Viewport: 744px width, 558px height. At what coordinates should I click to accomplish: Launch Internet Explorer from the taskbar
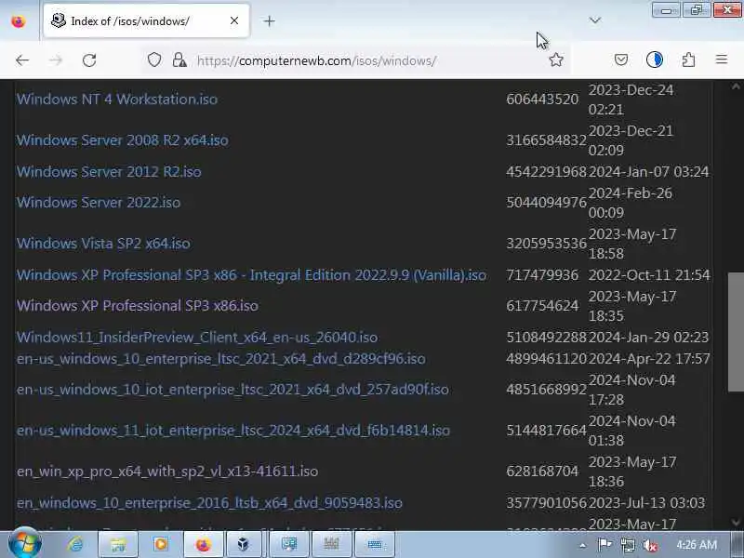75,544
